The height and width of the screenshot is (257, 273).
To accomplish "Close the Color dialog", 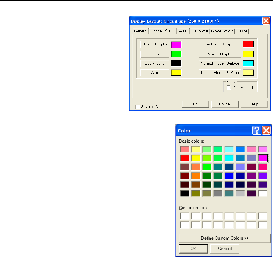I will pos(266,130).
